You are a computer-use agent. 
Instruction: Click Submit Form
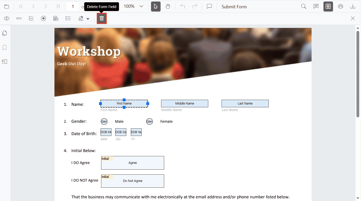pyautogui.click(x=234, y=7)
